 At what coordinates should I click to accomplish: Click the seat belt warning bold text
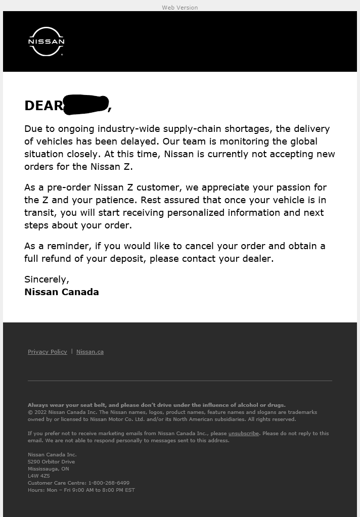(157, 405)
